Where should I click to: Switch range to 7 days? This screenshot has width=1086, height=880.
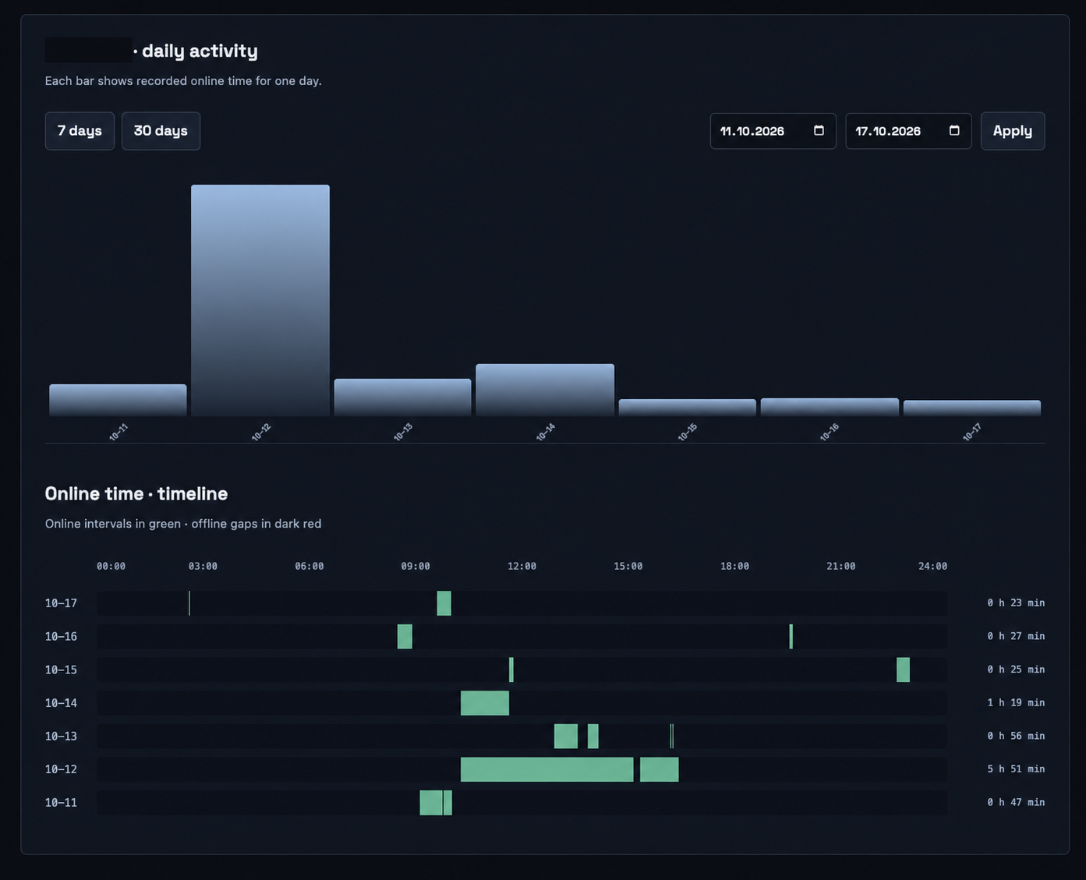click(80, 131)
